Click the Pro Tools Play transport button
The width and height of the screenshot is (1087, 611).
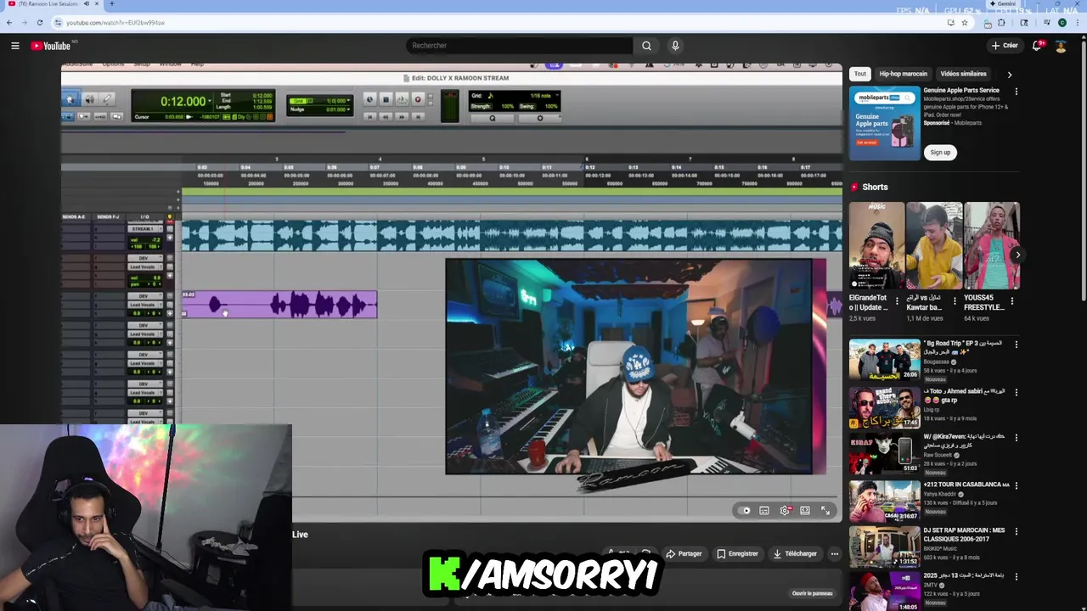coord(401,99)
